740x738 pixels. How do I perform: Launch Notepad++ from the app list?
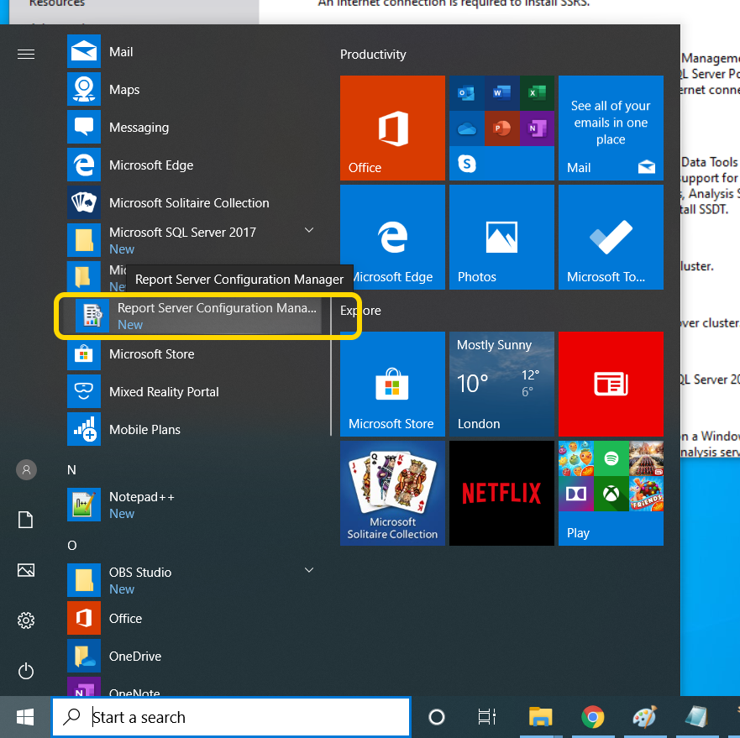(x=141, y=505)
